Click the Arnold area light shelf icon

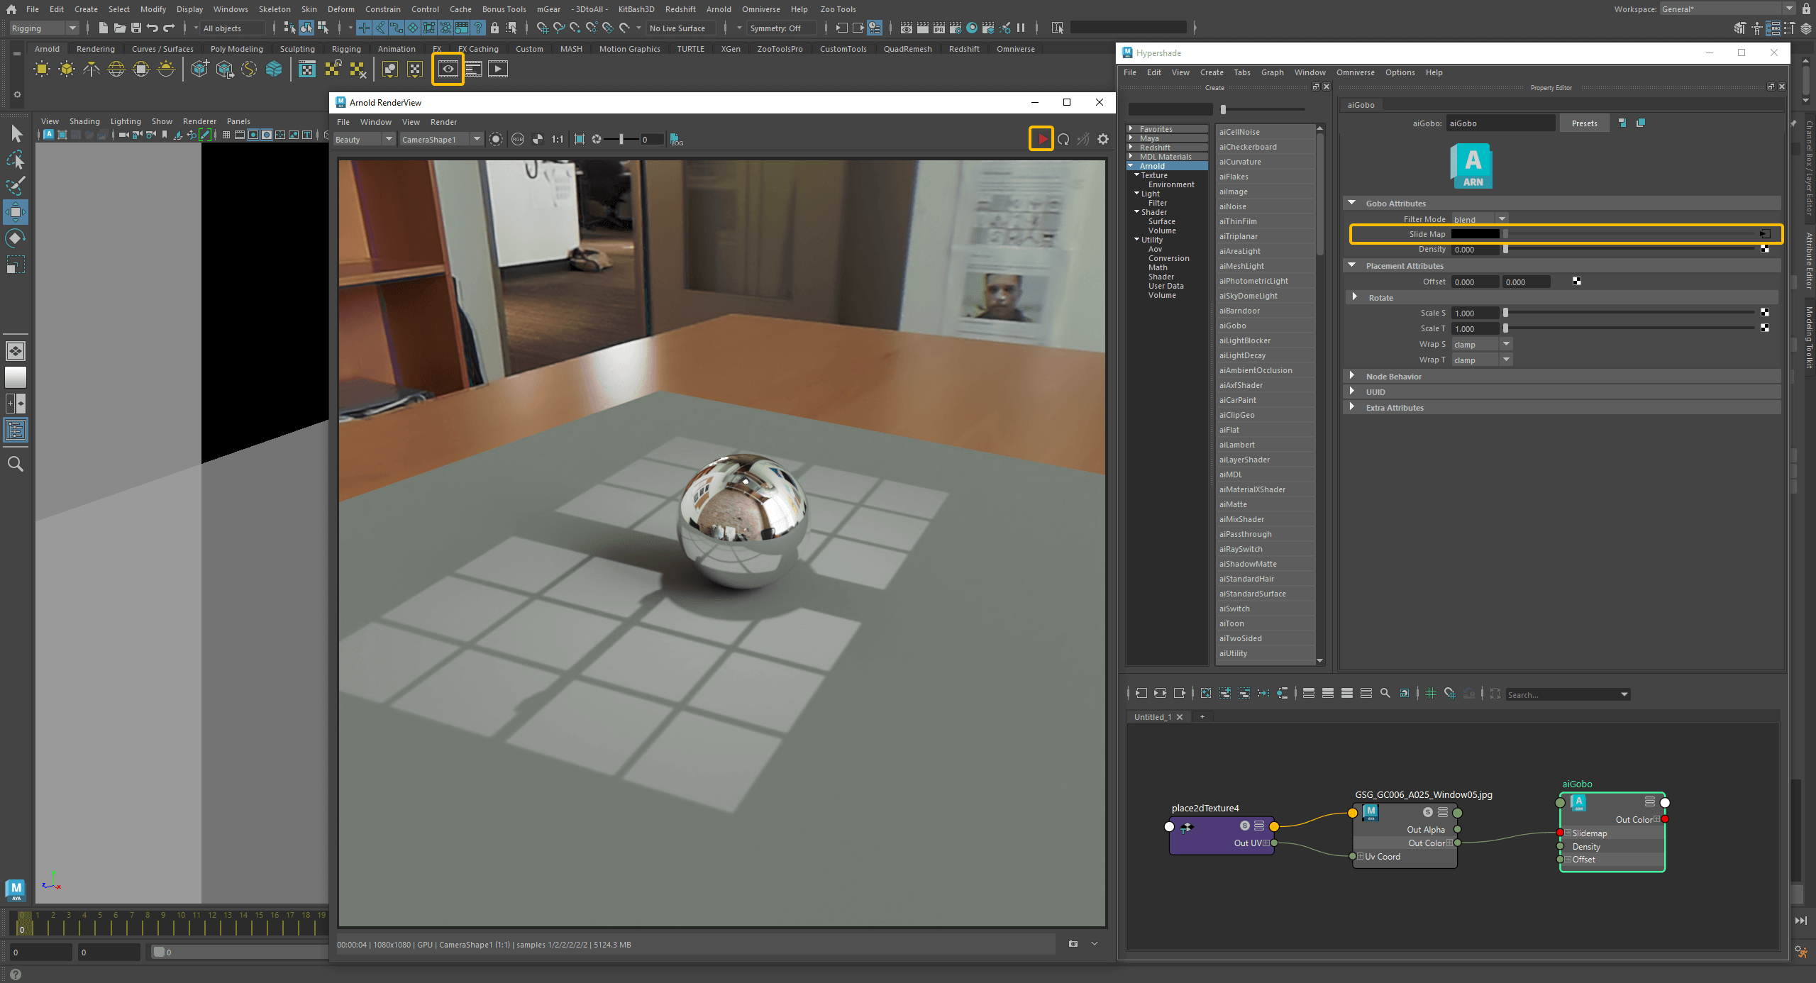(x=42, y=69)
